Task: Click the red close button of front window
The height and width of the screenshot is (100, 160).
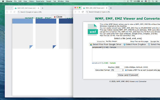Action: (75, 8)
